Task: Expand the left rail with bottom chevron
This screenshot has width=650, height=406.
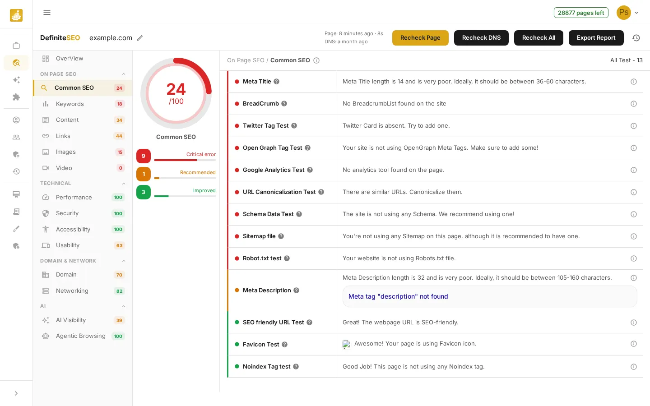Action: (x=16, y=393)
